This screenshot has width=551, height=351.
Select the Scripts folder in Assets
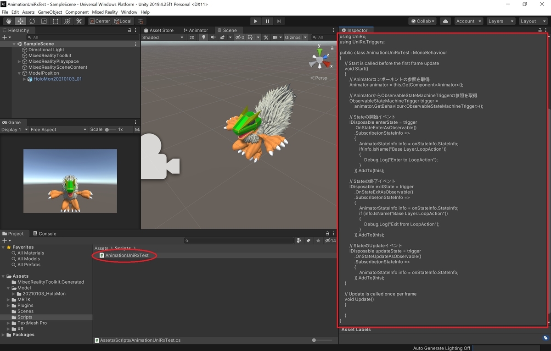pos(25,317)
